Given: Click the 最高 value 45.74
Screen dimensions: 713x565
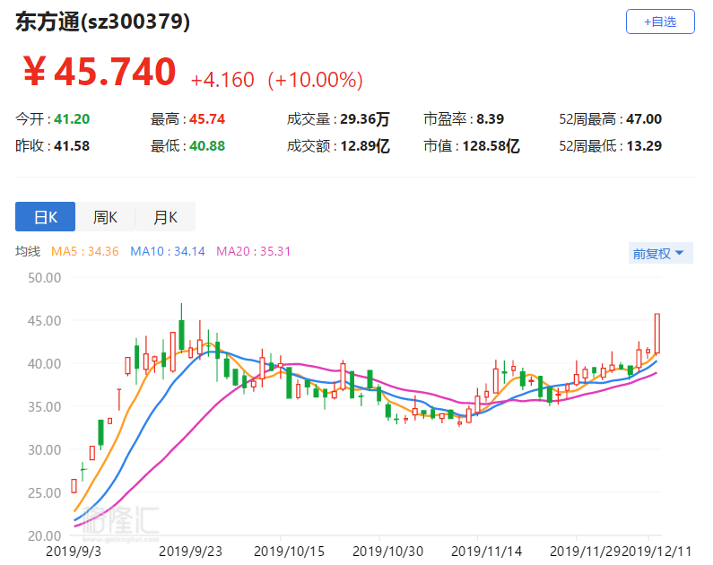Looking at the screenshot, I should 207,119.
